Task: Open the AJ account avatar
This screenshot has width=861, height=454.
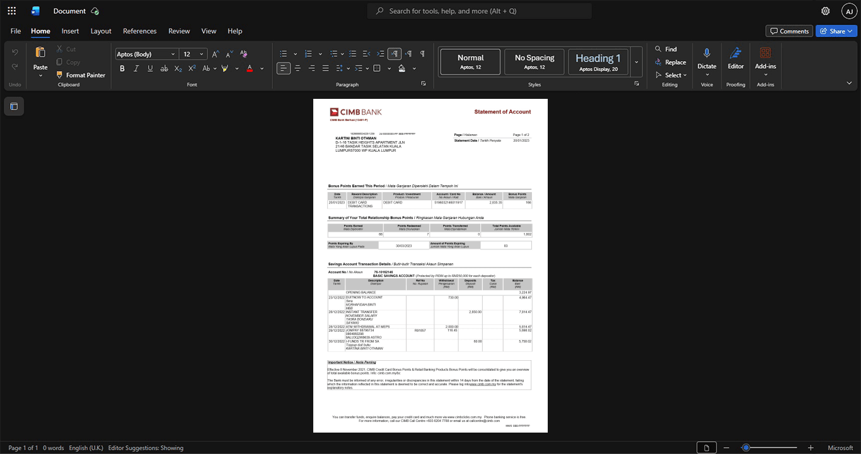Action: point(849,11)
